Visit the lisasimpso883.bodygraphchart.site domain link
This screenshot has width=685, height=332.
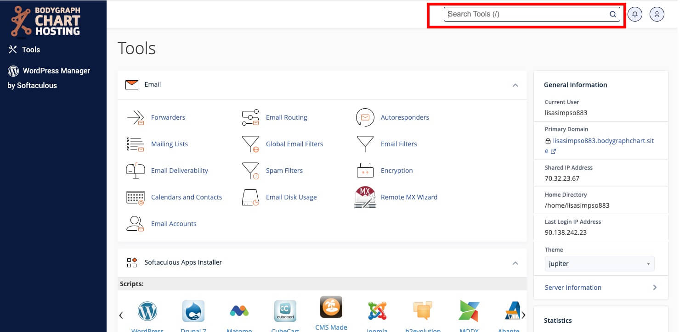click(x=599, y=145)
